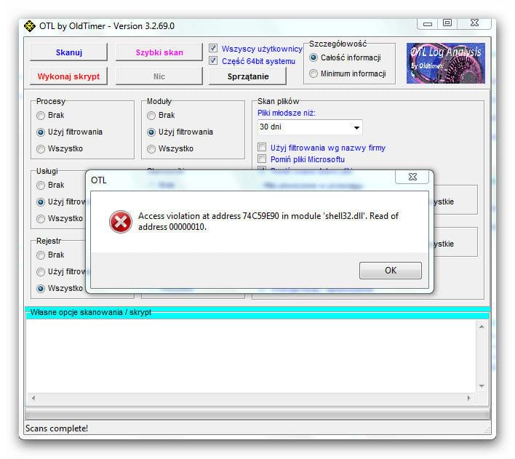The image size is (515, 459).
Task: Click the red error icon in OTL dialog
Action: [x=121, y=222]
